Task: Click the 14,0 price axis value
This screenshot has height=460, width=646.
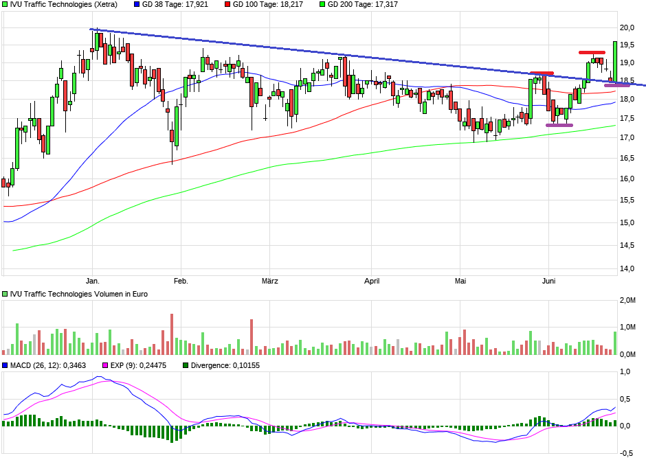Action: (x=627, y=269)
